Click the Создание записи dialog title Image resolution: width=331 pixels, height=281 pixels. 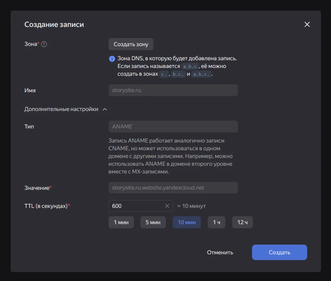54,25
